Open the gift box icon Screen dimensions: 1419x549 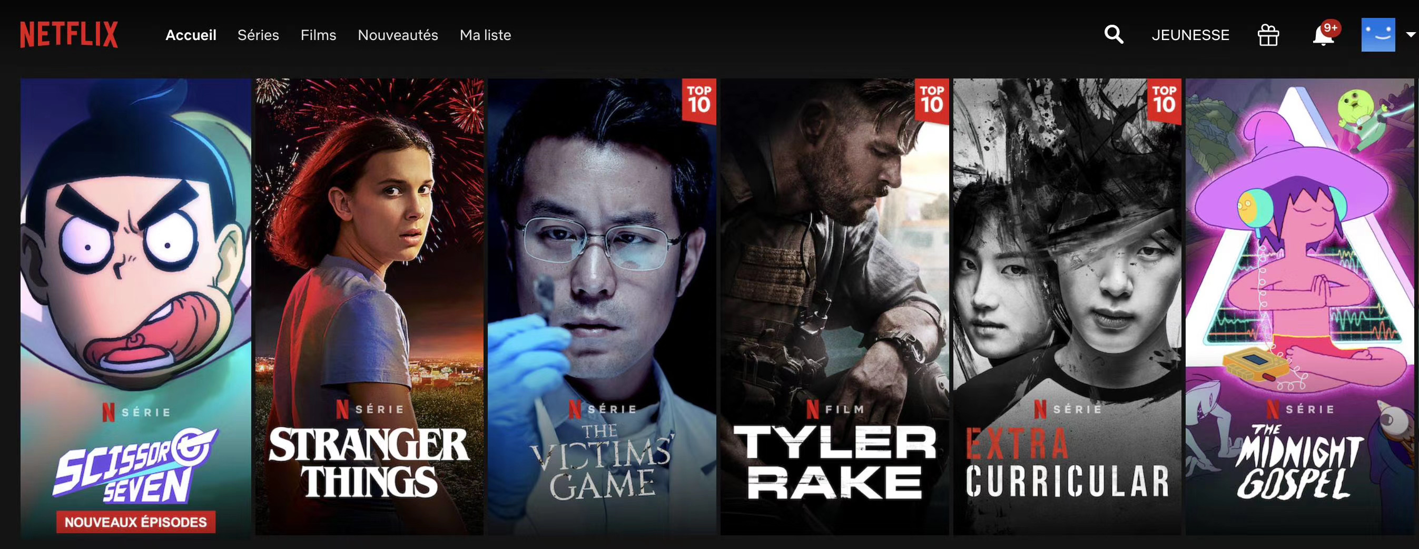(1268, 35)
